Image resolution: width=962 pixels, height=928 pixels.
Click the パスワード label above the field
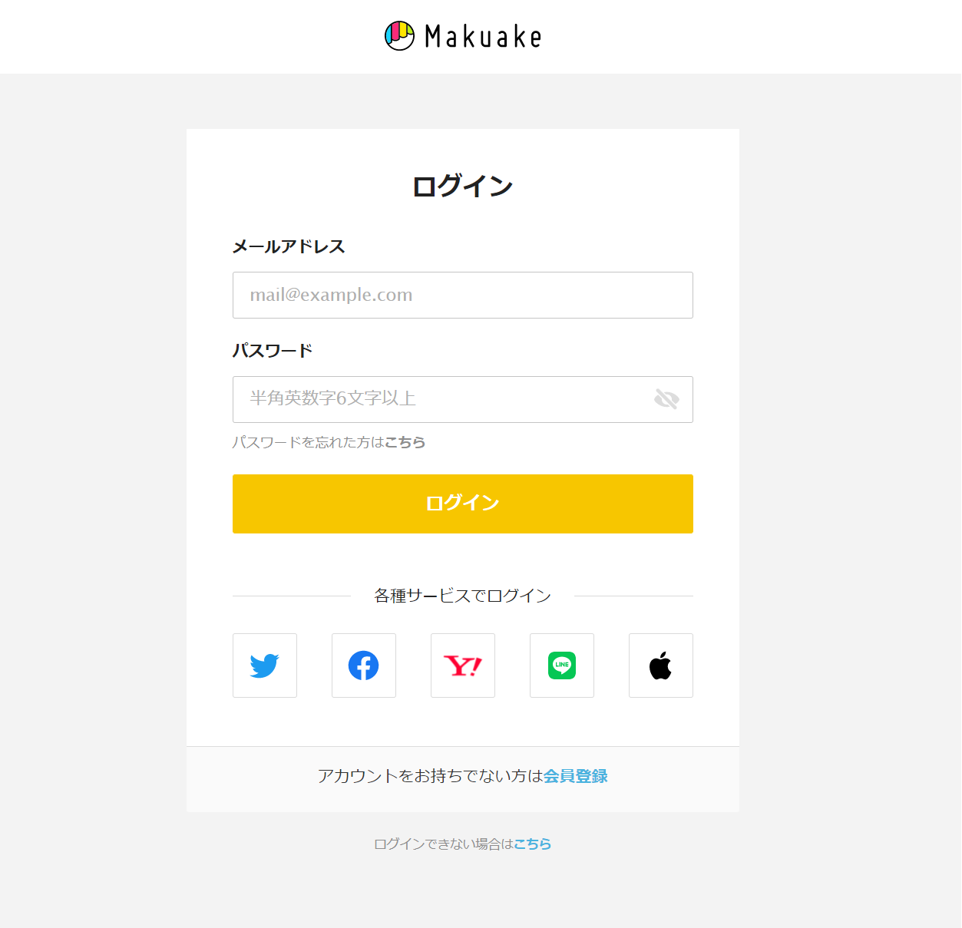(x=273, y=351)
